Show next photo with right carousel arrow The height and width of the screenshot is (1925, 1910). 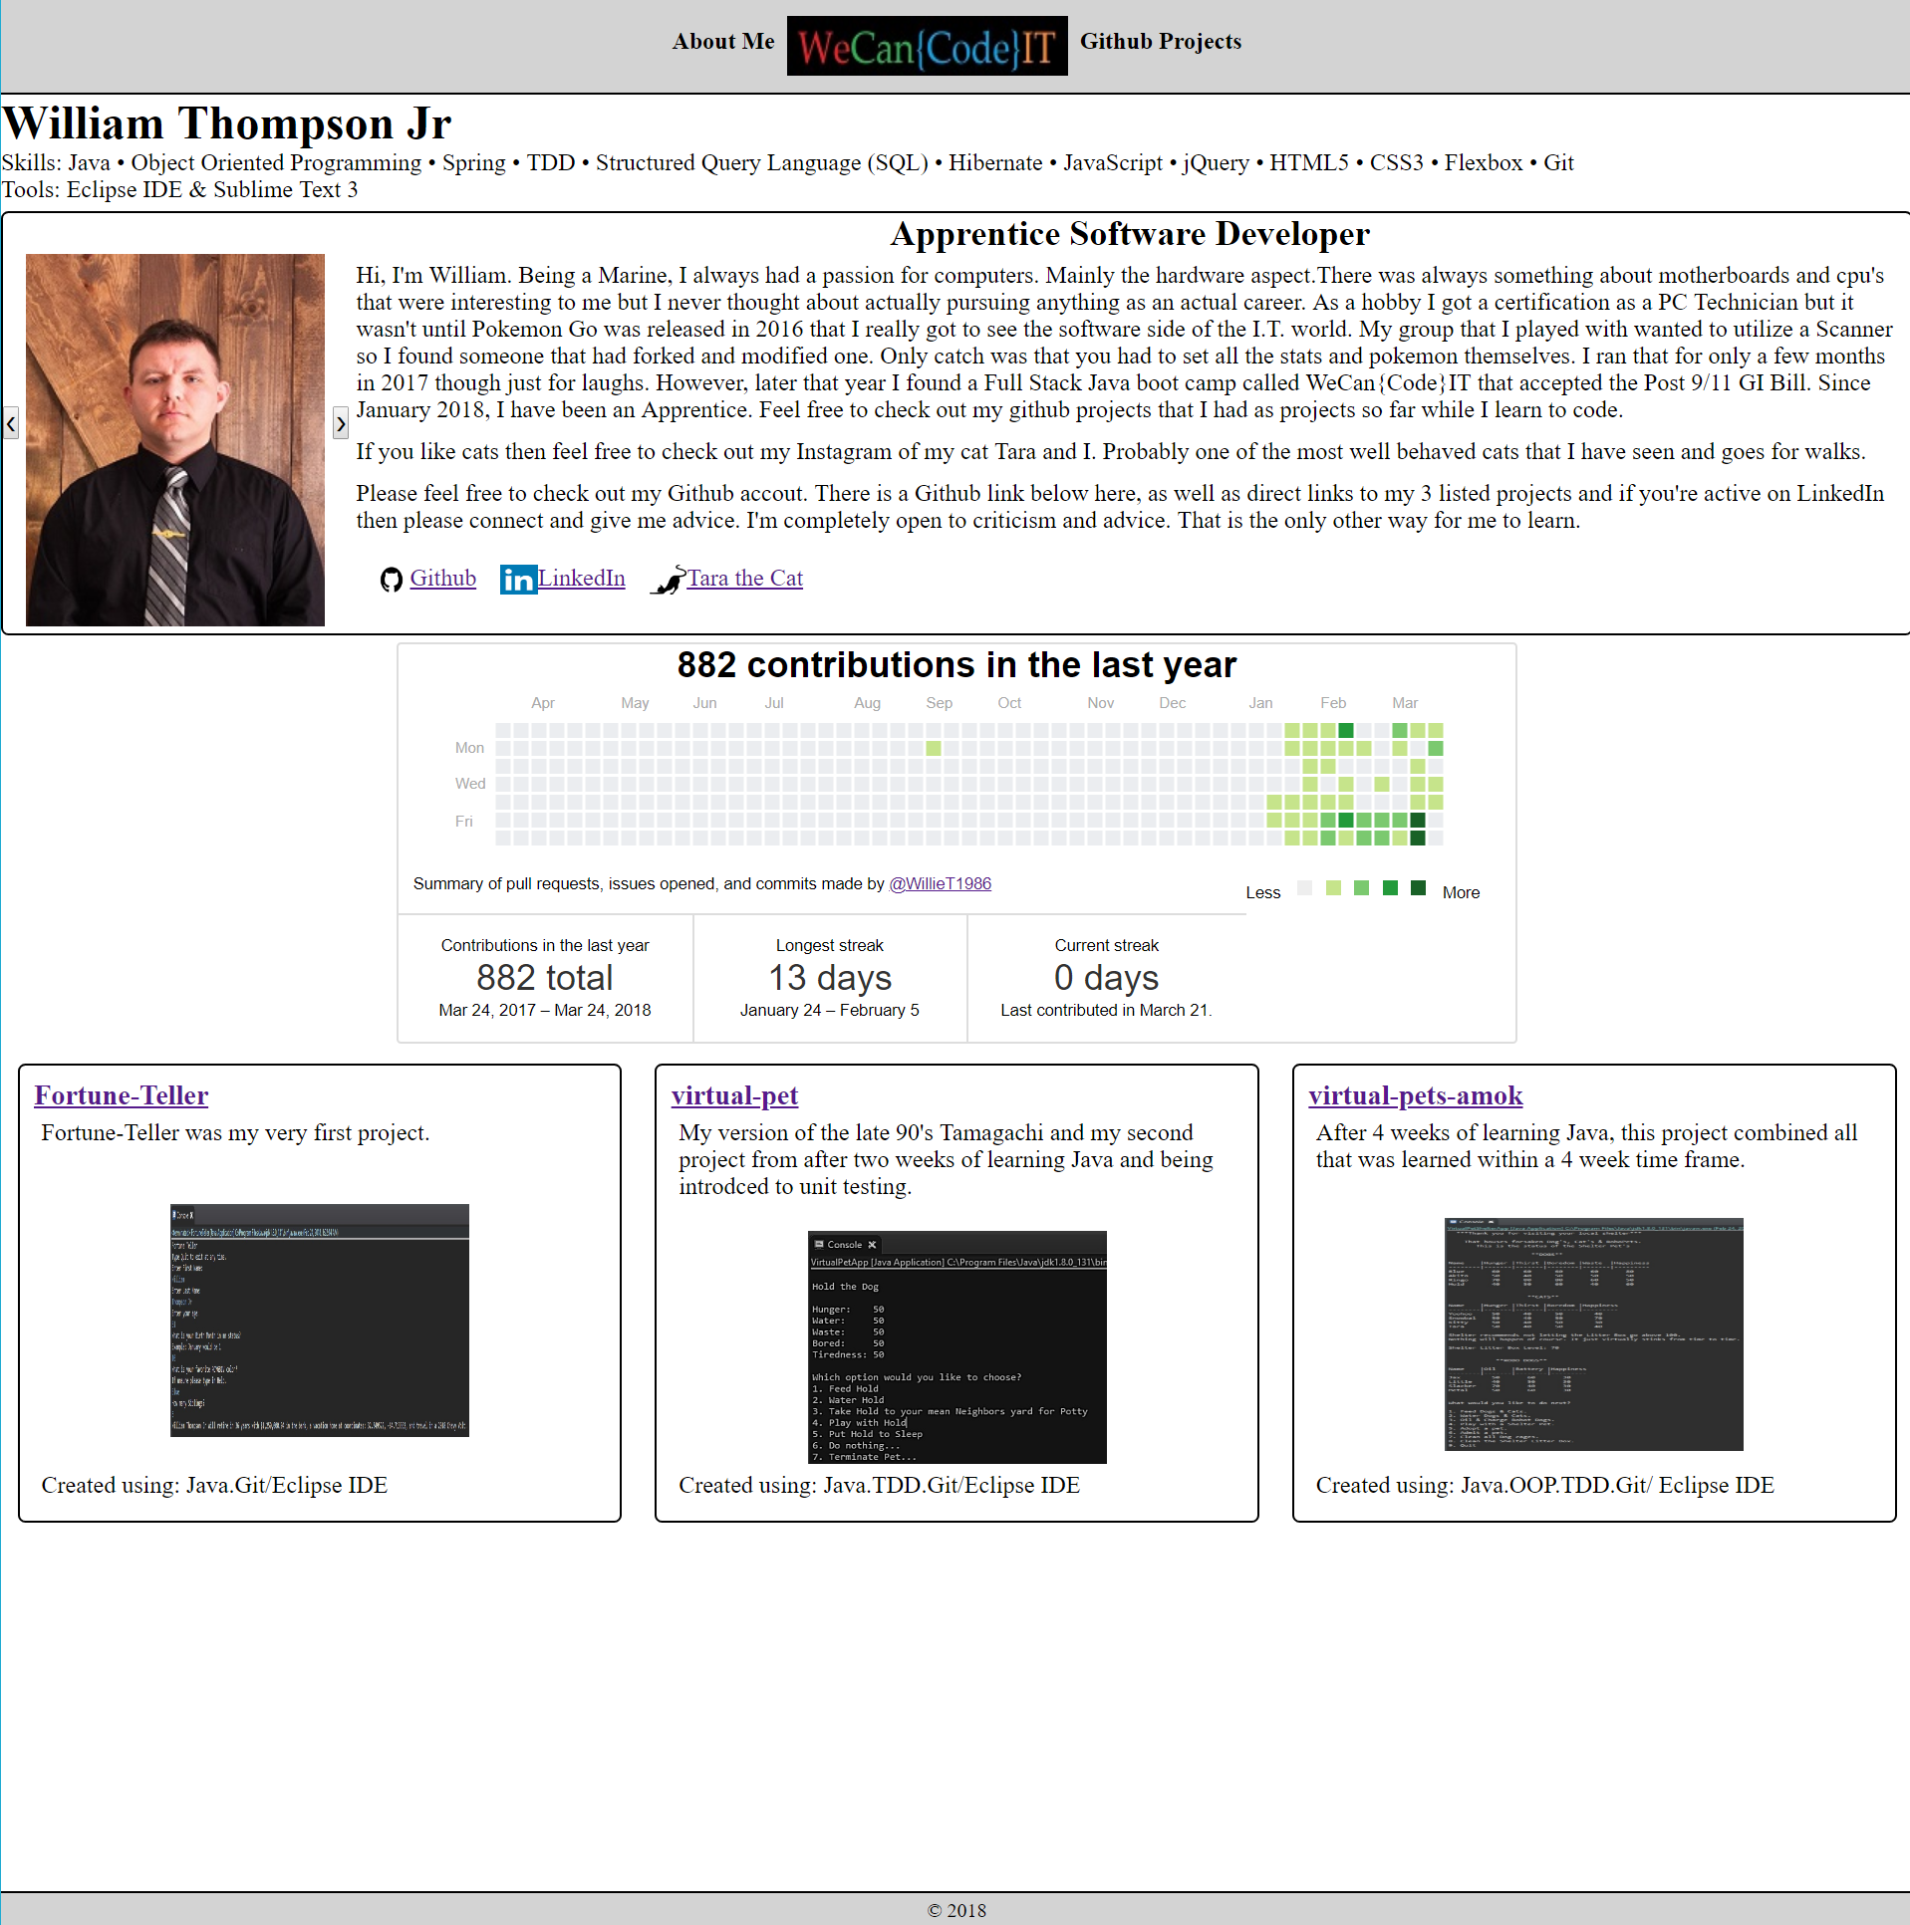[340, 423]
